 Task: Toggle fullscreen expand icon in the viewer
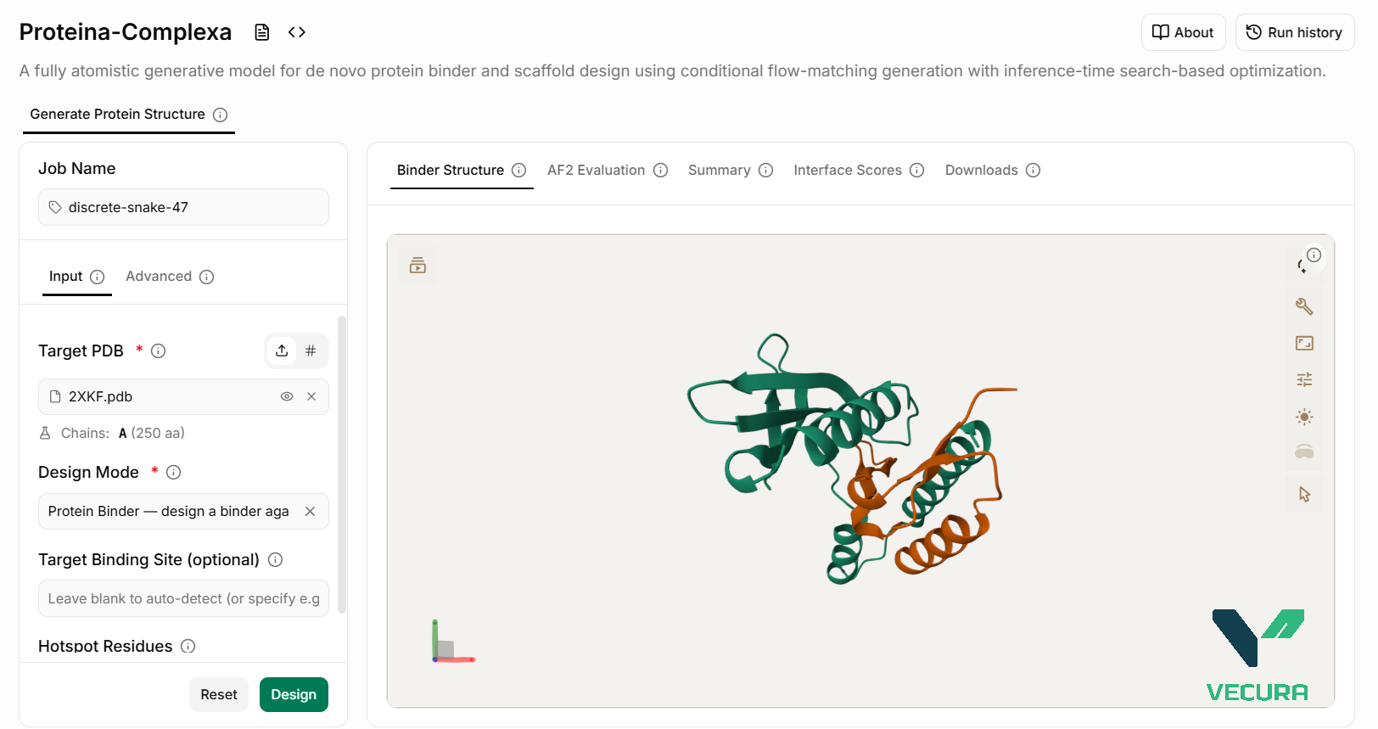point(1304,343)
